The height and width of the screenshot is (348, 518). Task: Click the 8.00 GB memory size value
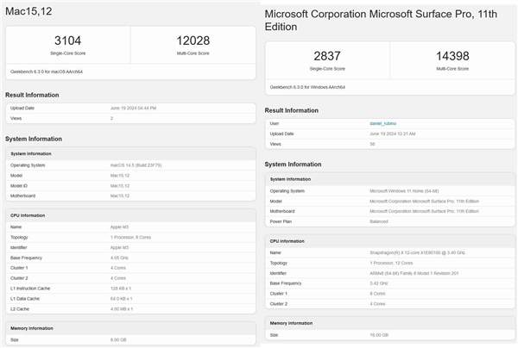pos(118,340)
